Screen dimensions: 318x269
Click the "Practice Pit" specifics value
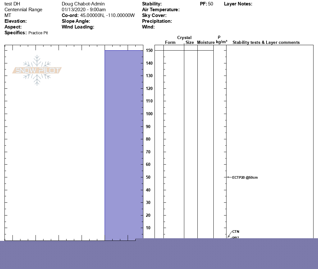(38, 33)
